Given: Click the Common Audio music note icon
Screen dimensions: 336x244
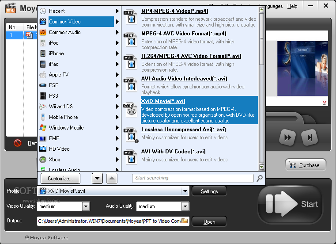Looking at the screenshot, I should pyautogui.click(x=43, y=32).
